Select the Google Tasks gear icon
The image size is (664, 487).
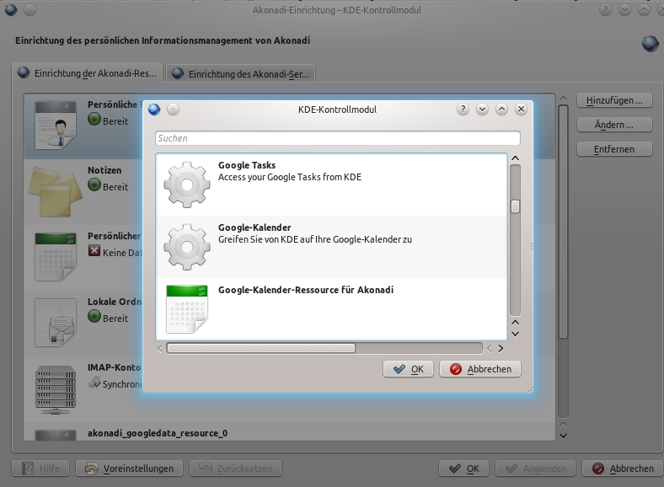point(187,185)
